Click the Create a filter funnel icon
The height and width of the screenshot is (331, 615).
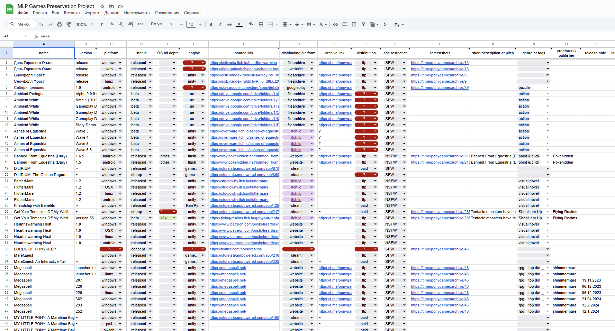[363, 24]
